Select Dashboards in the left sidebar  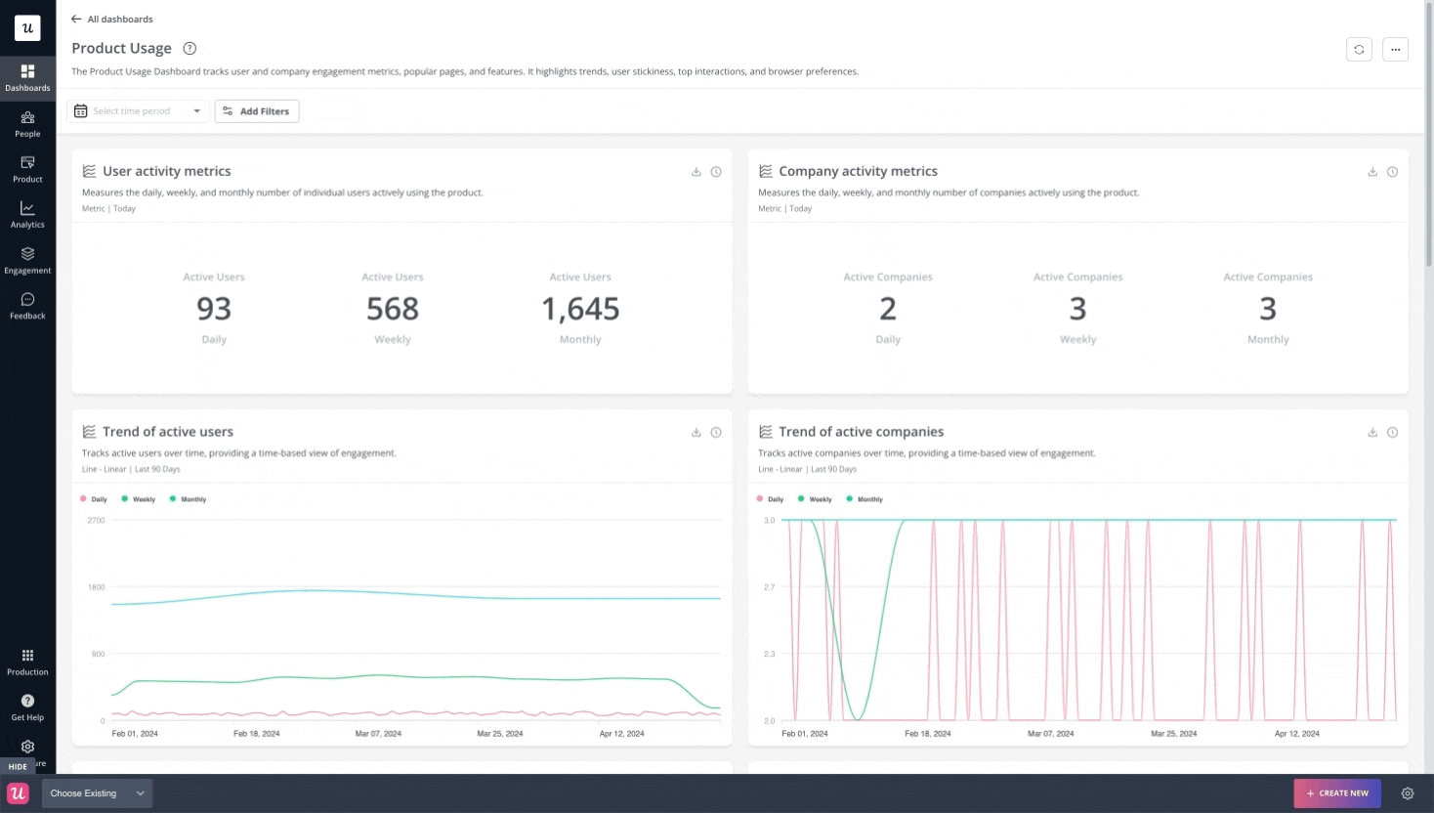click(27, 77)
